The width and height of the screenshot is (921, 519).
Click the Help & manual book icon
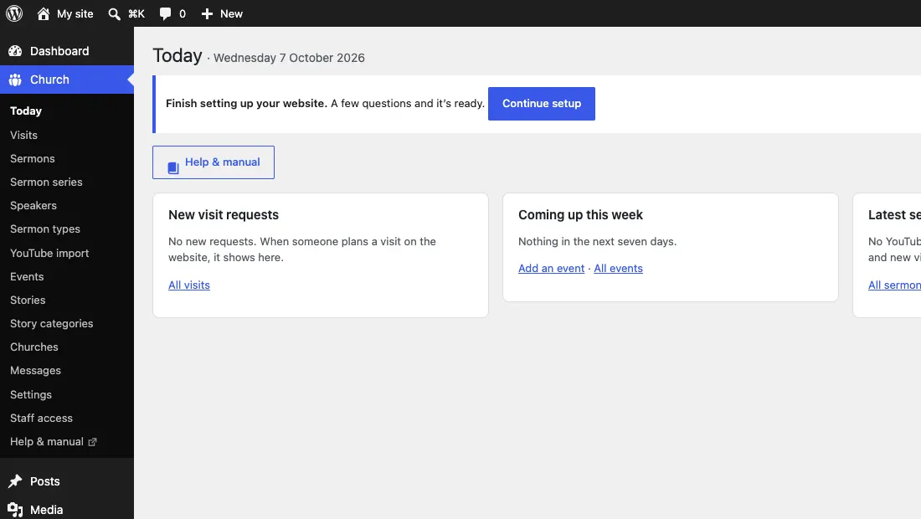(x=173, y=168)
